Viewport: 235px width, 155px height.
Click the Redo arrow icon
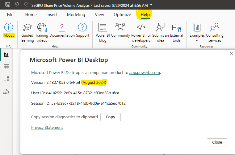tap(26, 5)
